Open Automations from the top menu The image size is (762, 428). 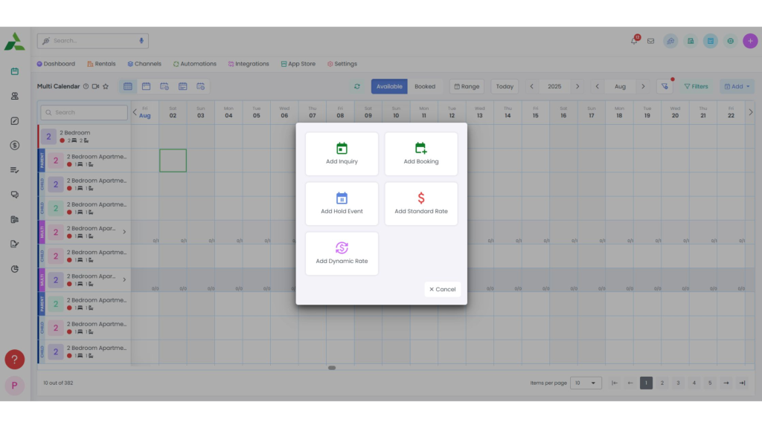click(x=195, y=64)
